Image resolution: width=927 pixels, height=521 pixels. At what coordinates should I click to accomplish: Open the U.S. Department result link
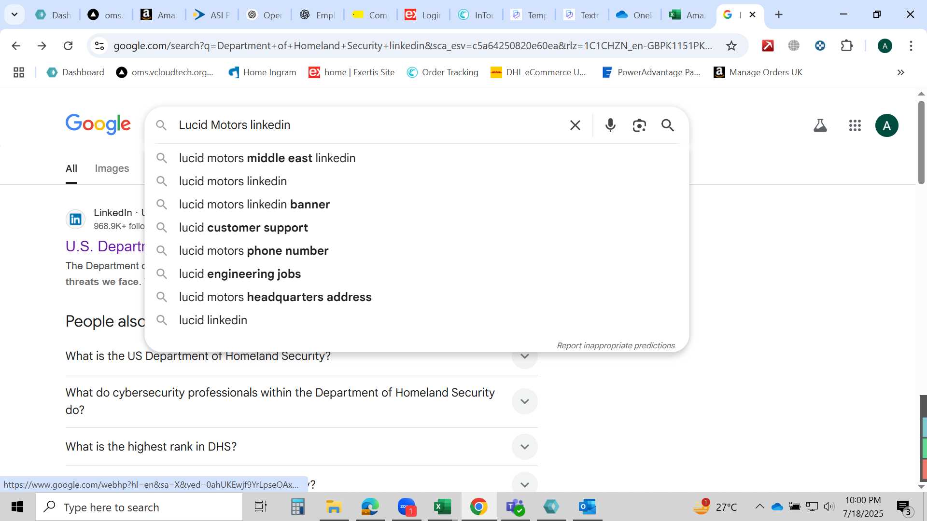pyautogui.click(x=105, y=246)
